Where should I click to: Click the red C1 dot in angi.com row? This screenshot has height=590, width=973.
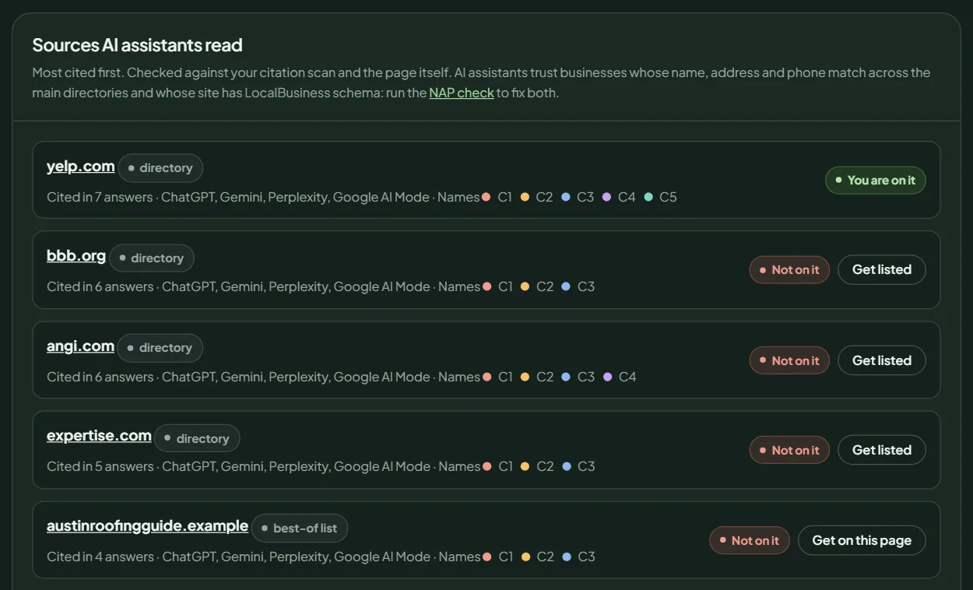tap(487, 377)
